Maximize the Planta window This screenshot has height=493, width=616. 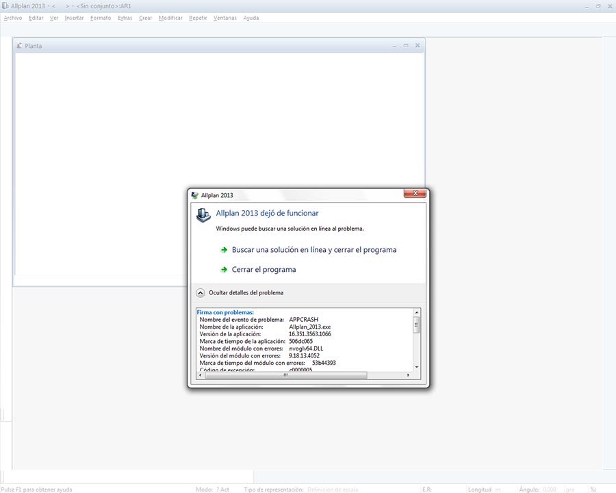pos(406,46)
